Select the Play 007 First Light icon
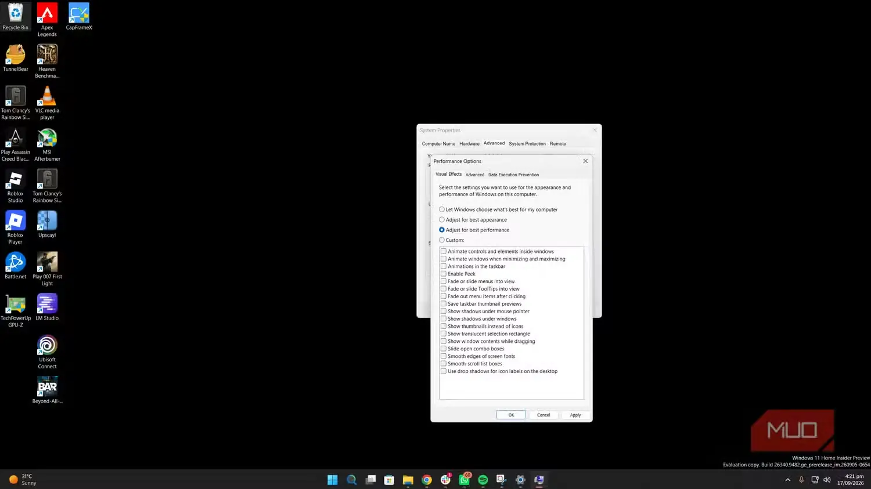The height and width of the screenshot is (489, 871). (47, 269)
